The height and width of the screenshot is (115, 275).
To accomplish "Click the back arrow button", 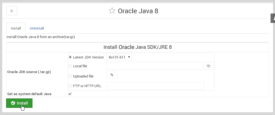I will tap(12, 11).
